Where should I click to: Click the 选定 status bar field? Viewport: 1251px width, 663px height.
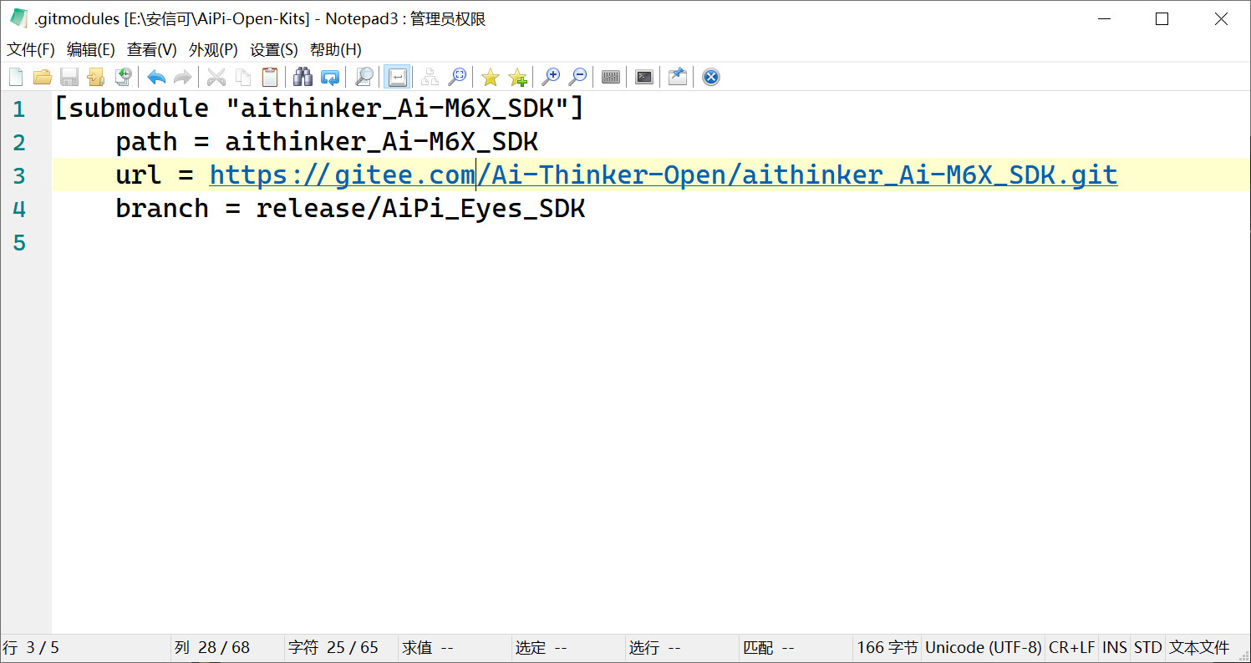[568, 648]
